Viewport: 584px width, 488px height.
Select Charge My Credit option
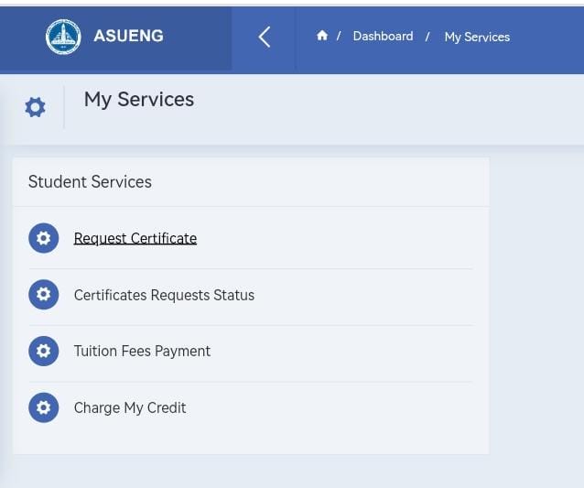coord(130,407)
